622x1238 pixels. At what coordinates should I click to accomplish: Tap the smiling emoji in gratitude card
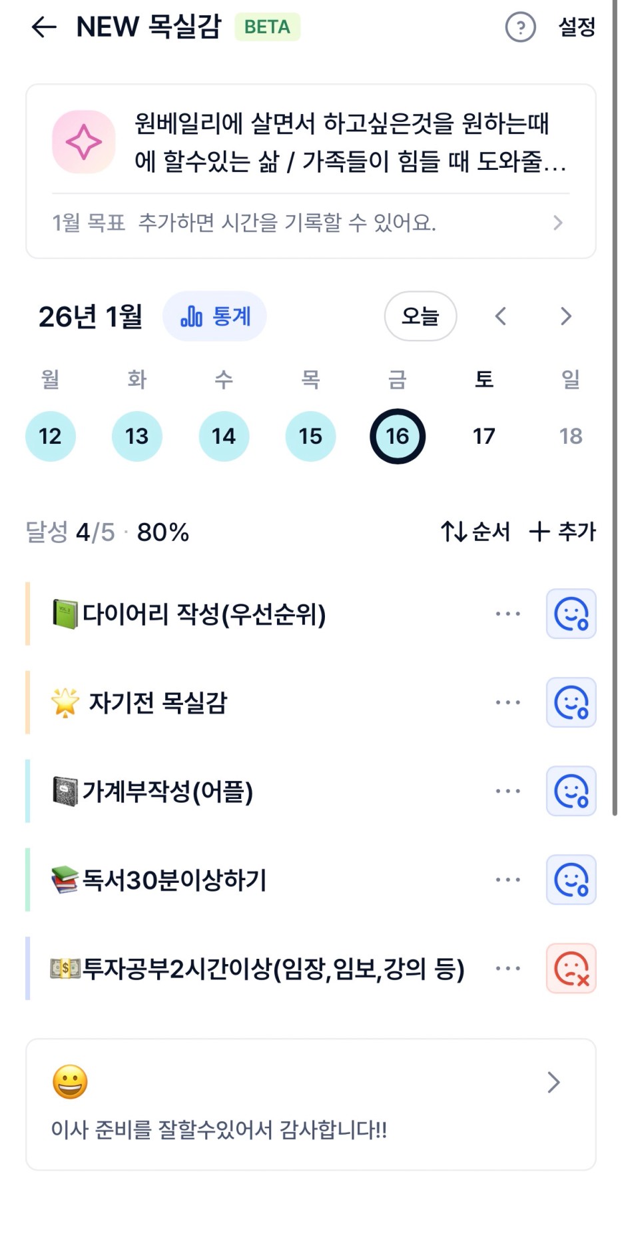(70, 1081)
